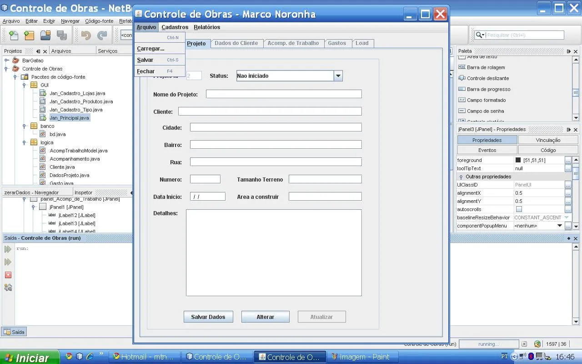The image size is (582, 364).
Task: Focus the Nome do Projeto field
Action: point(284,94)
